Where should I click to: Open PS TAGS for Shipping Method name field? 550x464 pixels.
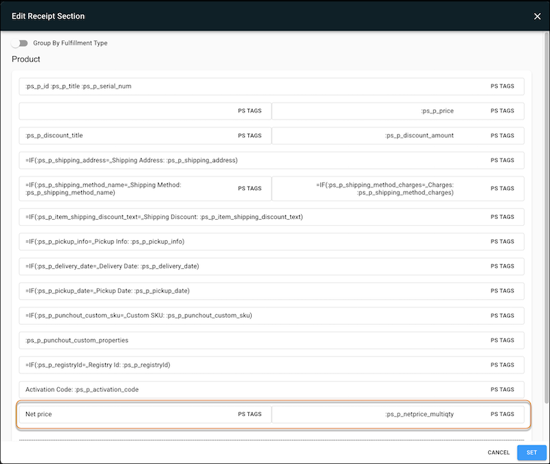250,188
